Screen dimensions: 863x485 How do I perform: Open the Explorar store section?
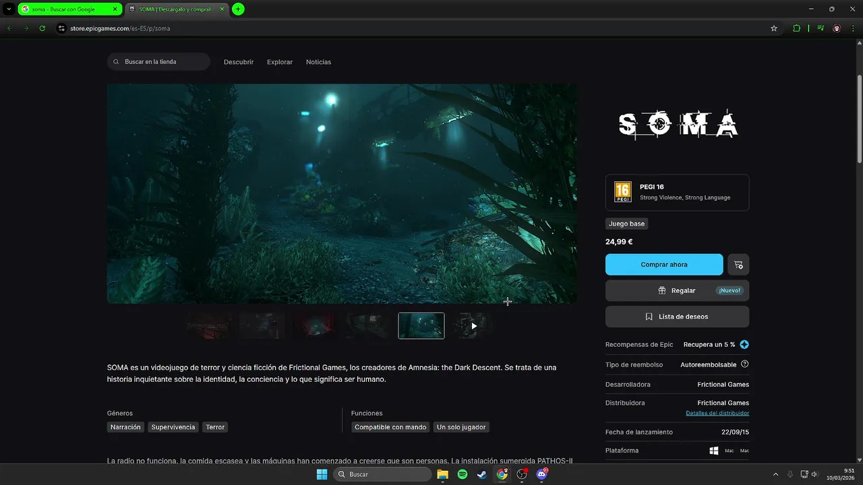click(x=280, y=62)
